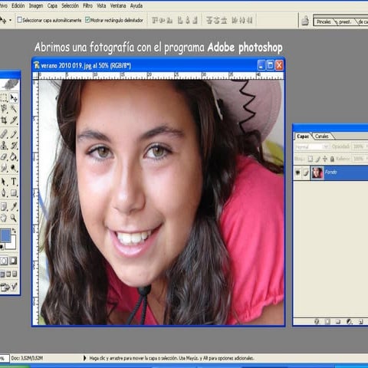
Task: Swap foreground and background colors
Action: pyautogui.click(x=14, y=231)
